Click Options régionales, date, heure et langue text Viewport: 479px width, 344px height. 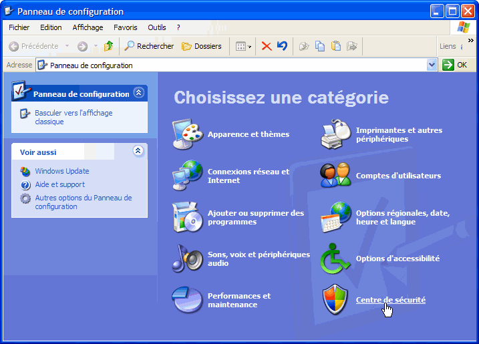coord(403,217)
